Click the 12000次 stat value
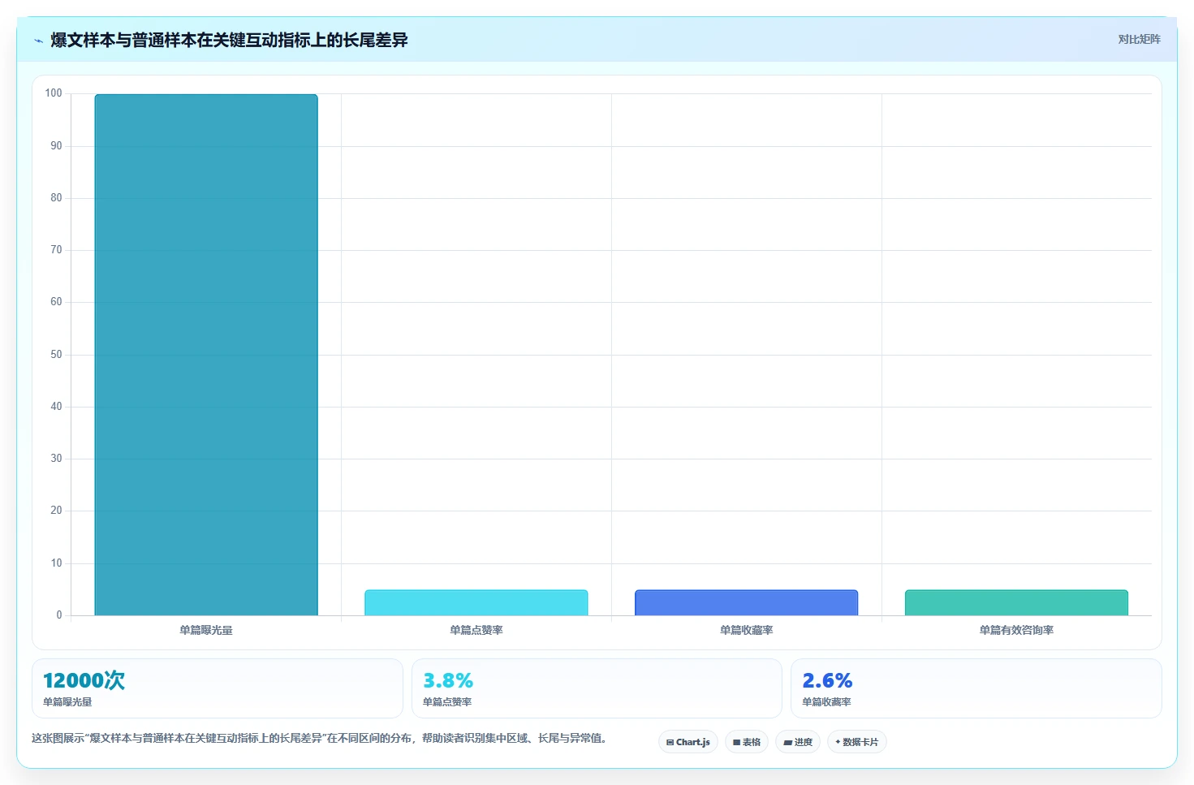Screen dimensions: 1194x785 point(84,680)
